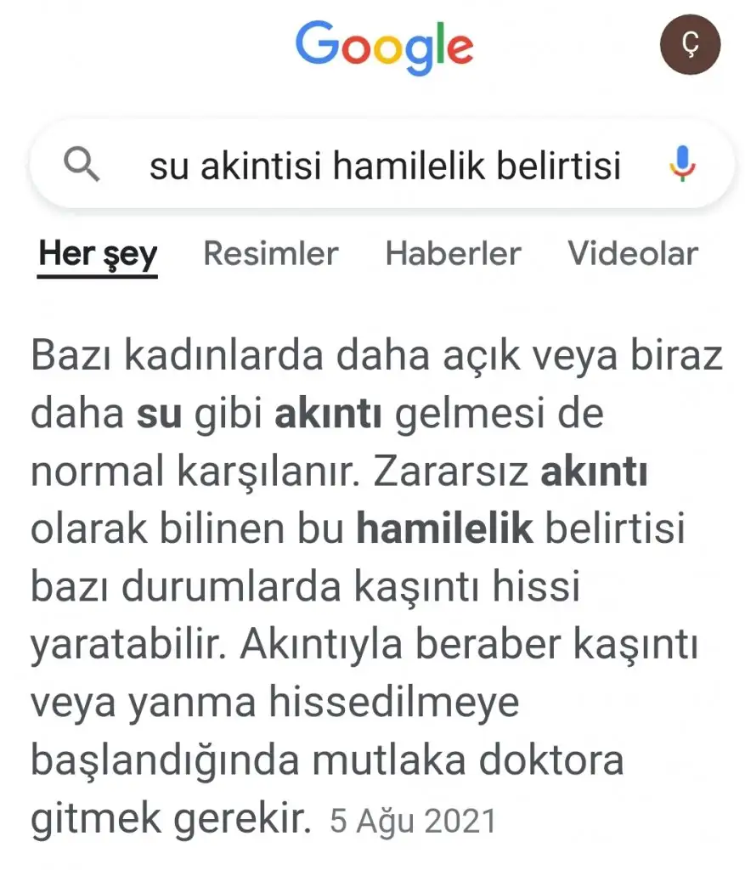
Task: Go to the Google logo homepage
Action: [385, 47]
